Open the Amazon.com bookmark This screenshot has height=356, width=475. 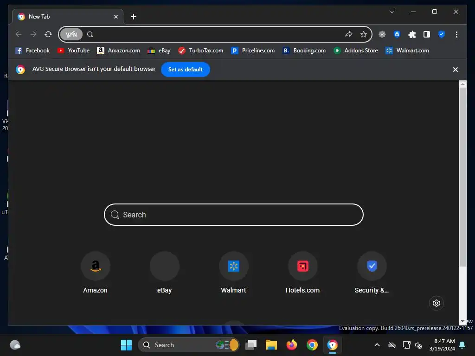click(118, 51)
